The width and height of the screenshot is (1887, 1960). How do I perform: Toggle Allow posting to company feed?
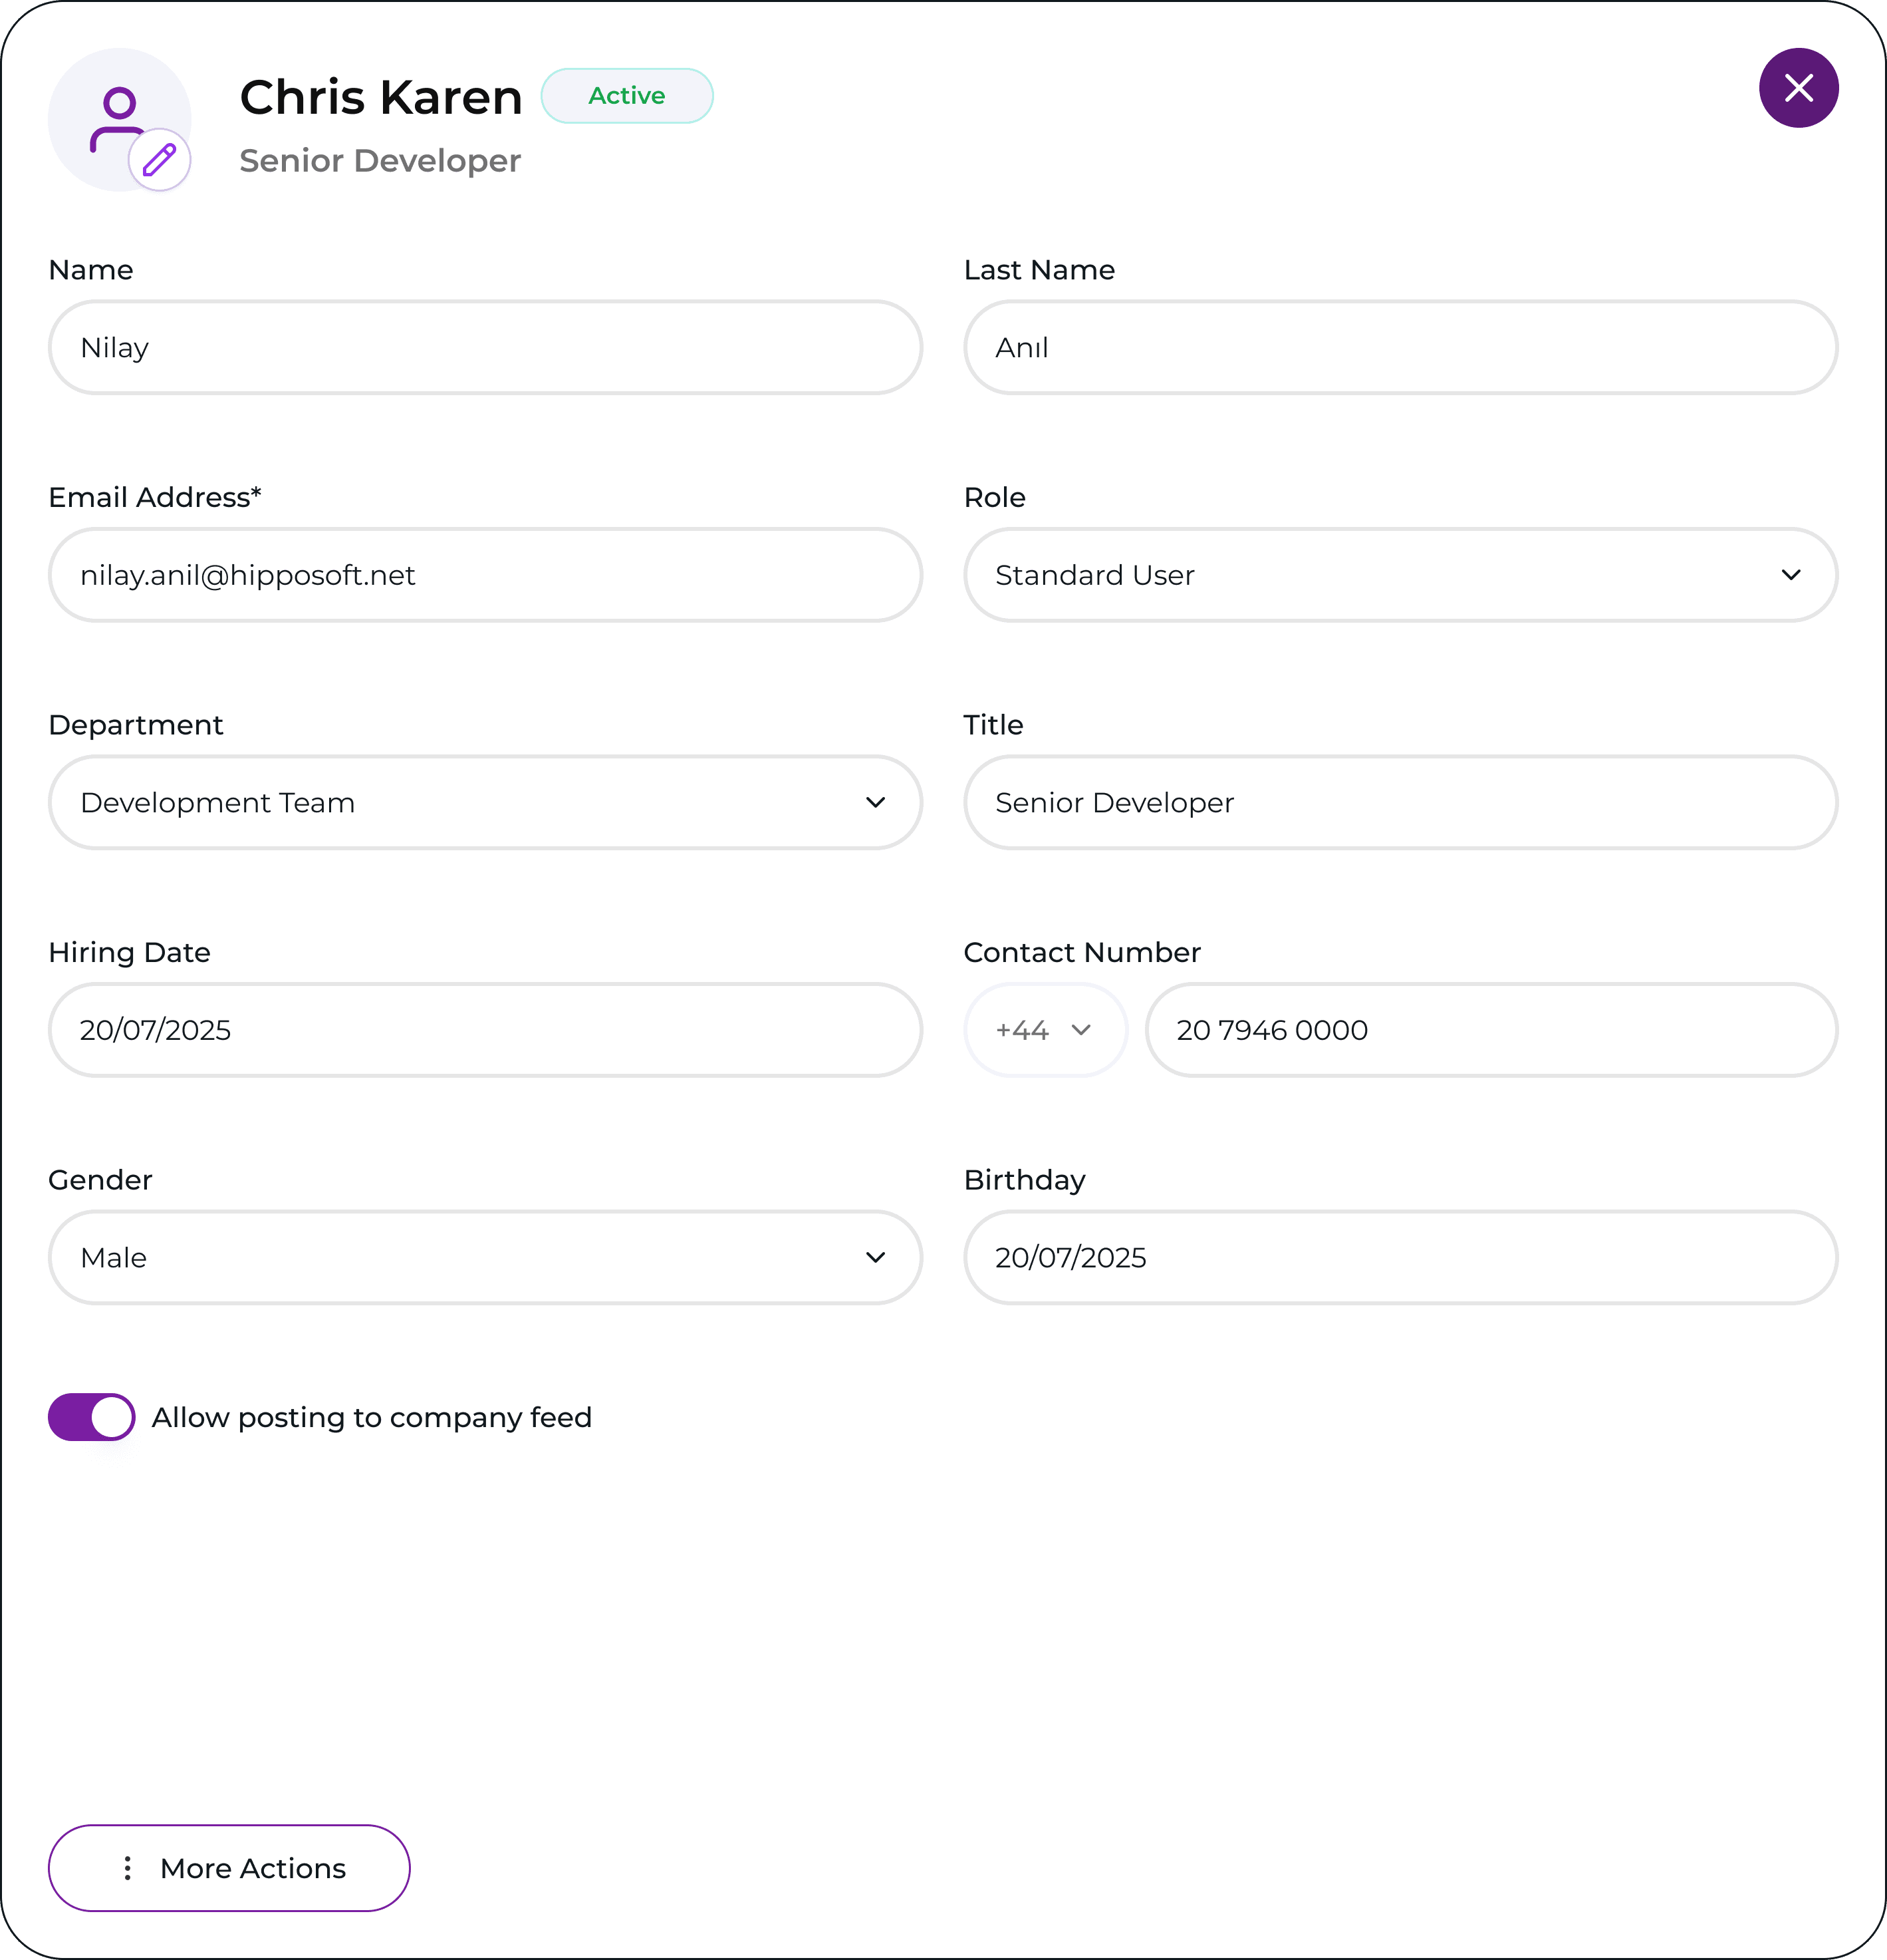click(92, 1417)
